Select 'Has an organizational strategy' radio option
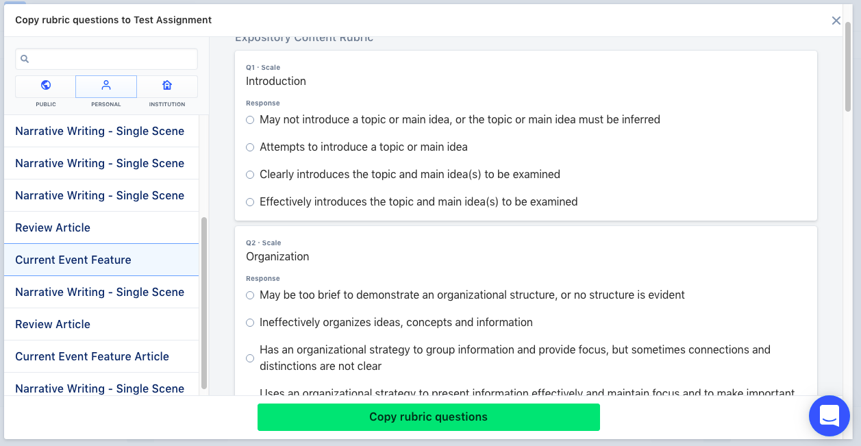Viewport: 861px width, 446px height. [250, 358]
